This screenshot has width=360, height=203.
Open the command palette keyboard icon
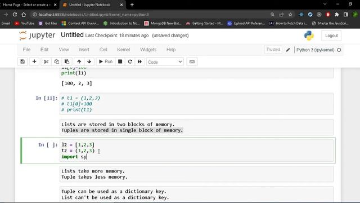(192, 61)
